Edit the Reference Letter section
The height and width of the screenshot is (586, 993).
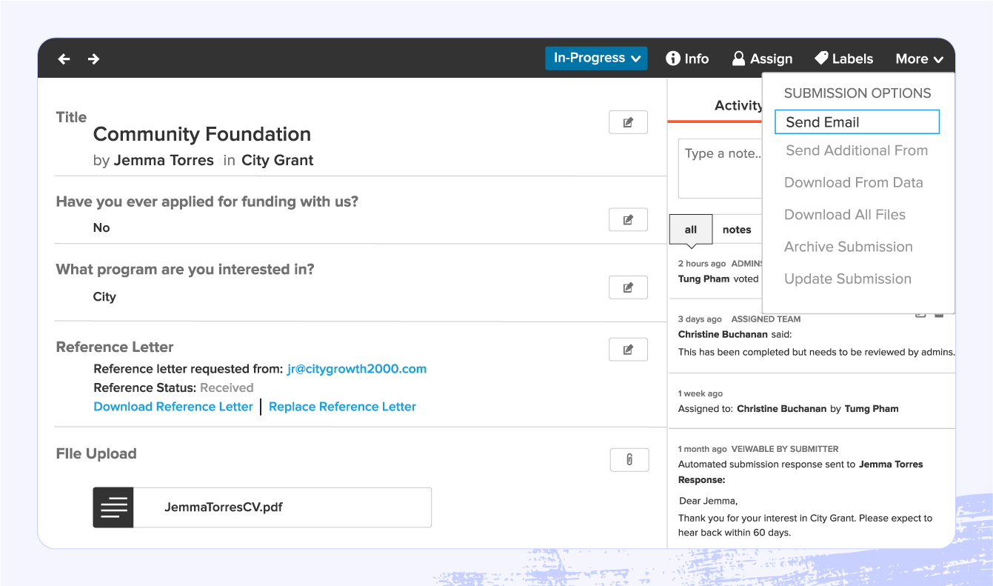(628, 349)
